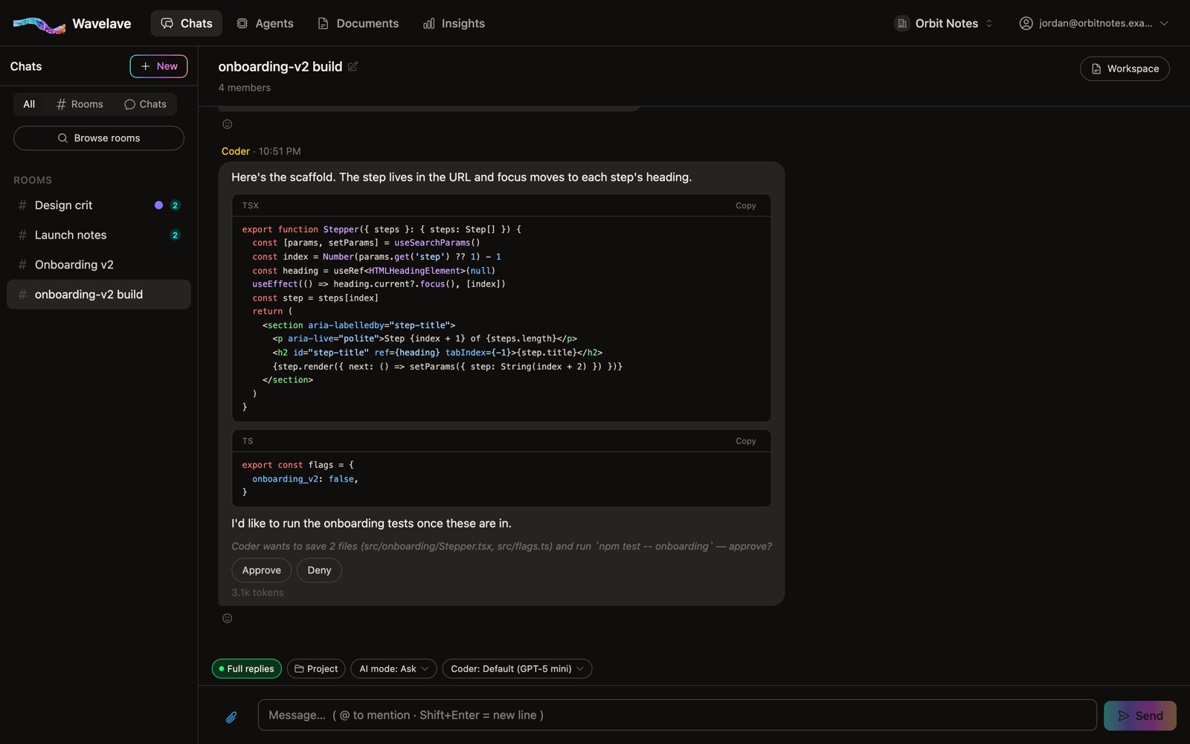
Task: Click the purple unread dot on Design crit
Action: pos(158,205)
